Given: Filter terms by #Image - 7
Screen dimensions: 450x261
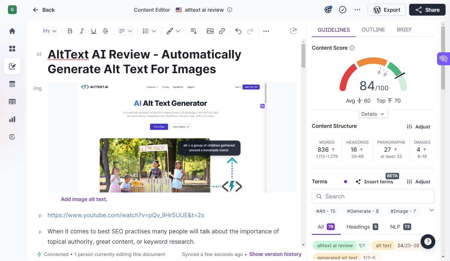Looking at the screenshot, I should coord(403,211).
